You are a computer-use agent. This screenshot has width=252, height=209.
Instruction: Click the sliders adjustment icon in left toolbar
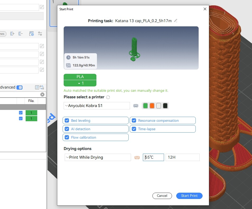(40, 34)
